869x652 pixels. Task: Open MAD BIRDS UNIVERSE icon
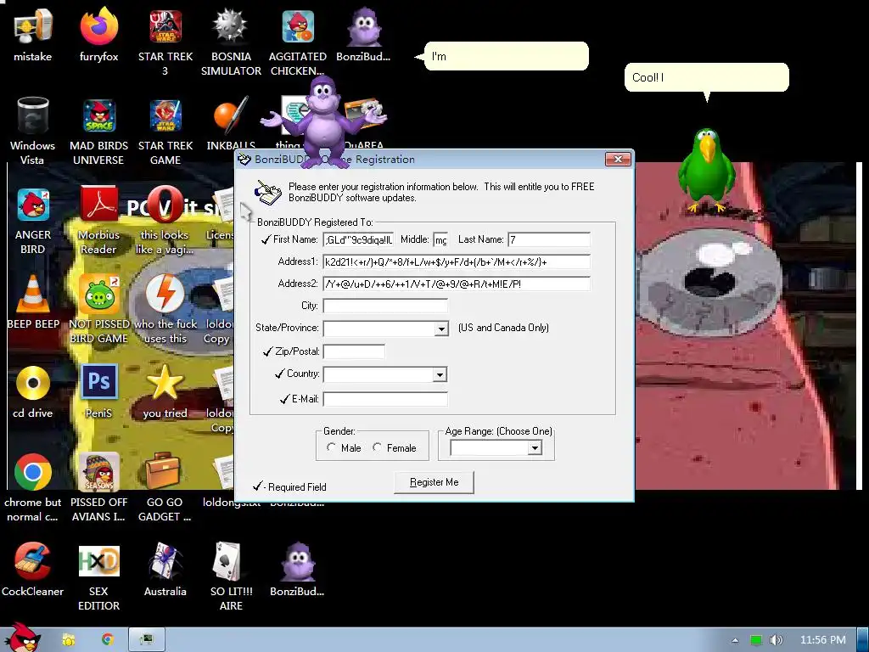click(98, 116)
